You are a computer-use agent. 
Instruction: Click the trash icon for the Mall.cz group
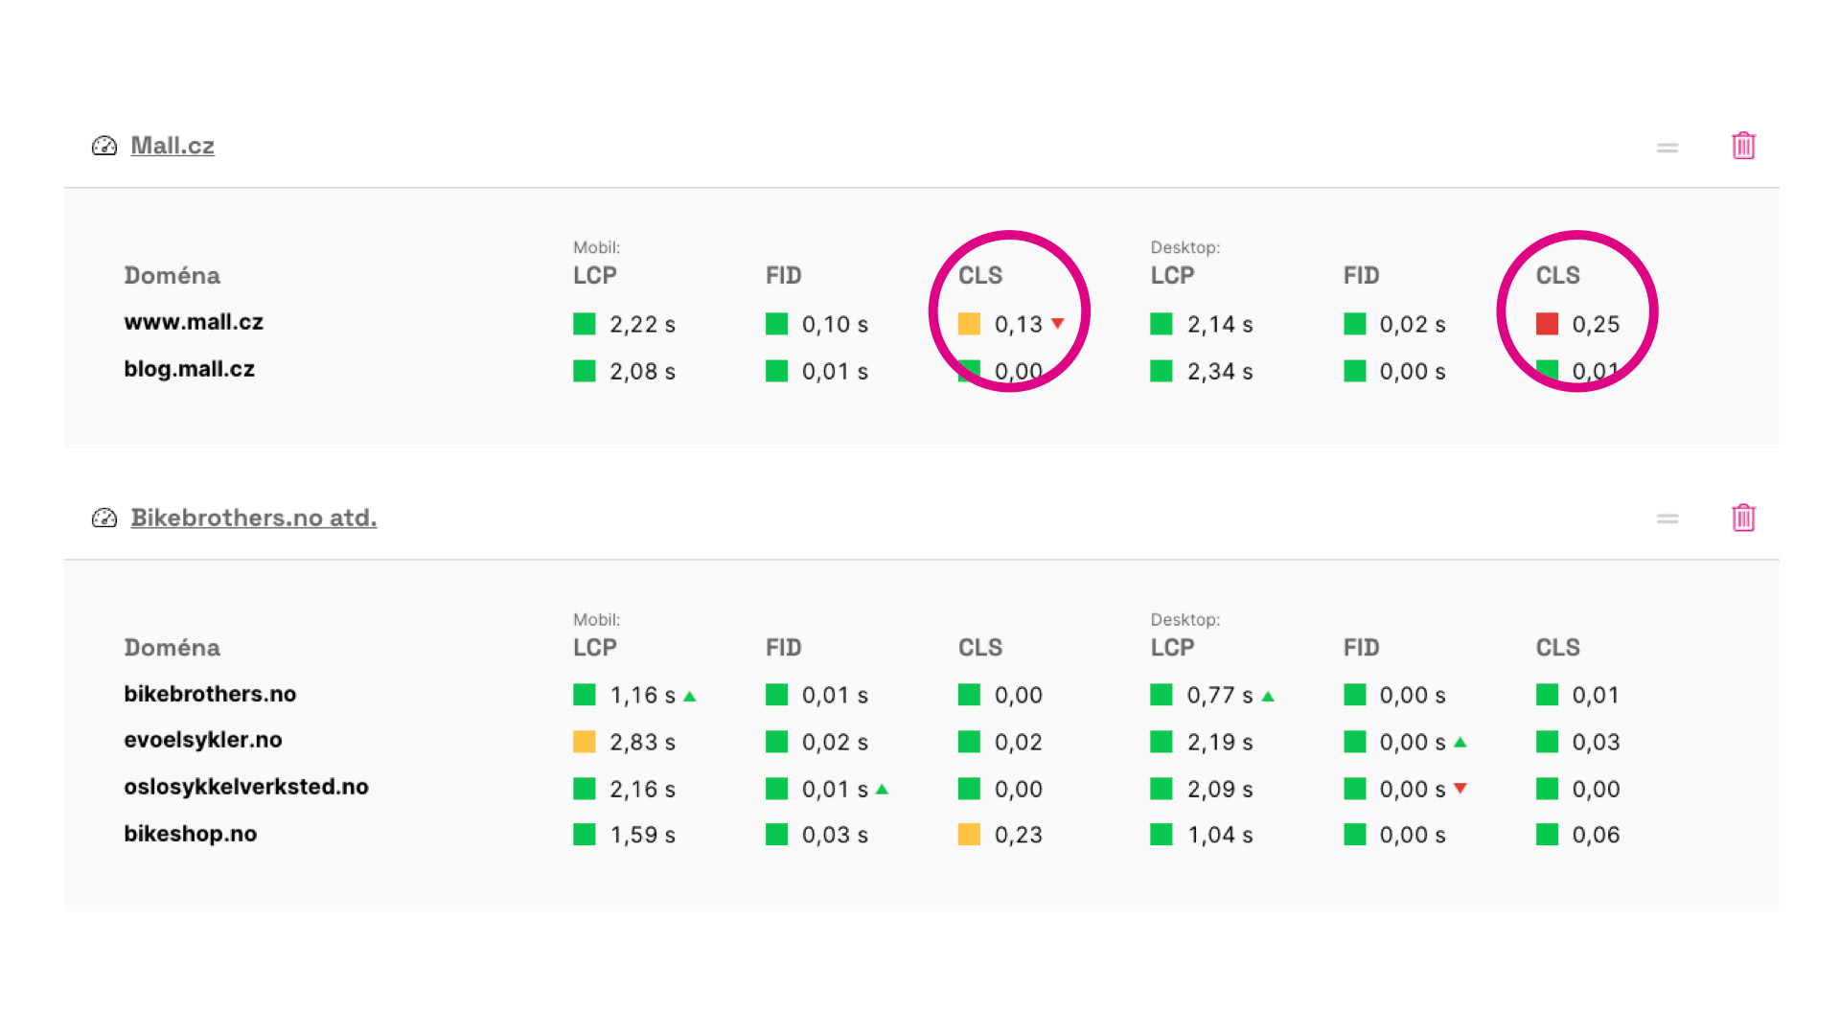[1743, 146]
